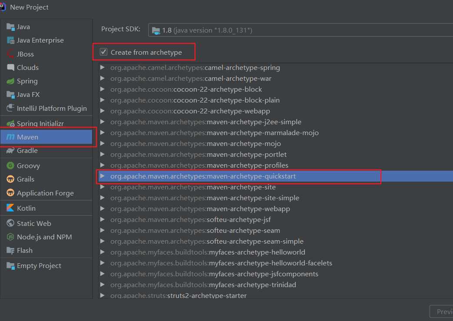Select maven-archetype-profiles row
This screenshot has width=453, height=321.
[276, 165]
